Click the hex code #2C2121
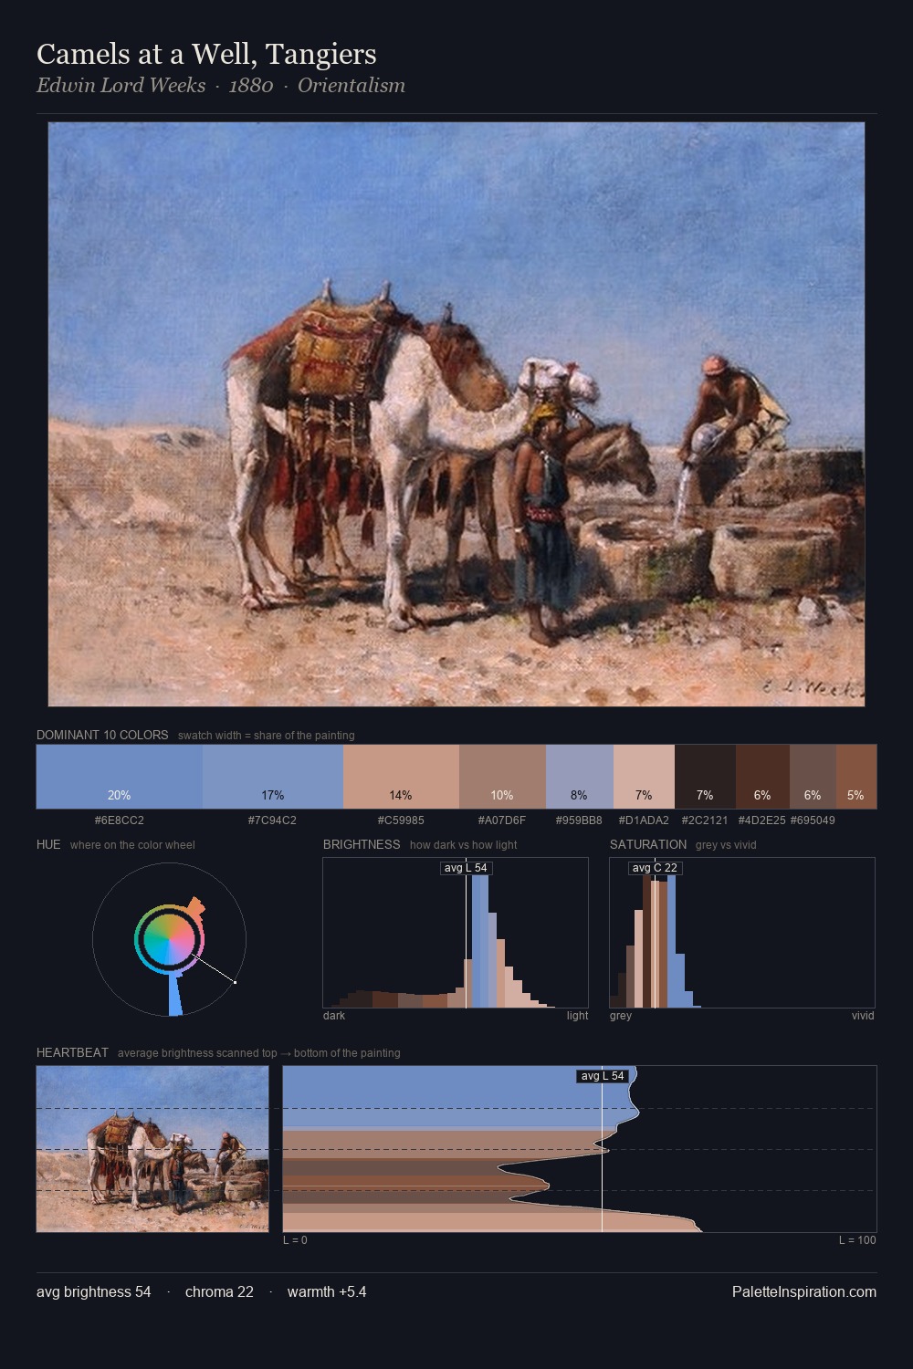Image resolution: width=913 pixels, height=1369 pixels. coord(705,820)
